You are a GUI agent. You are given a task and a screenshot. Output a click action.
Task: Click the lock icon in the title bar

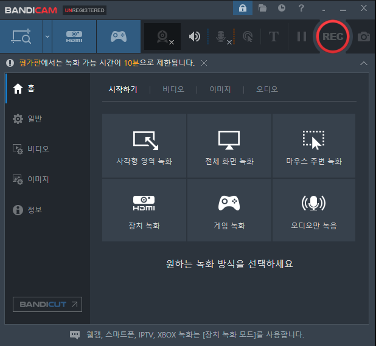tap(243, 8)
